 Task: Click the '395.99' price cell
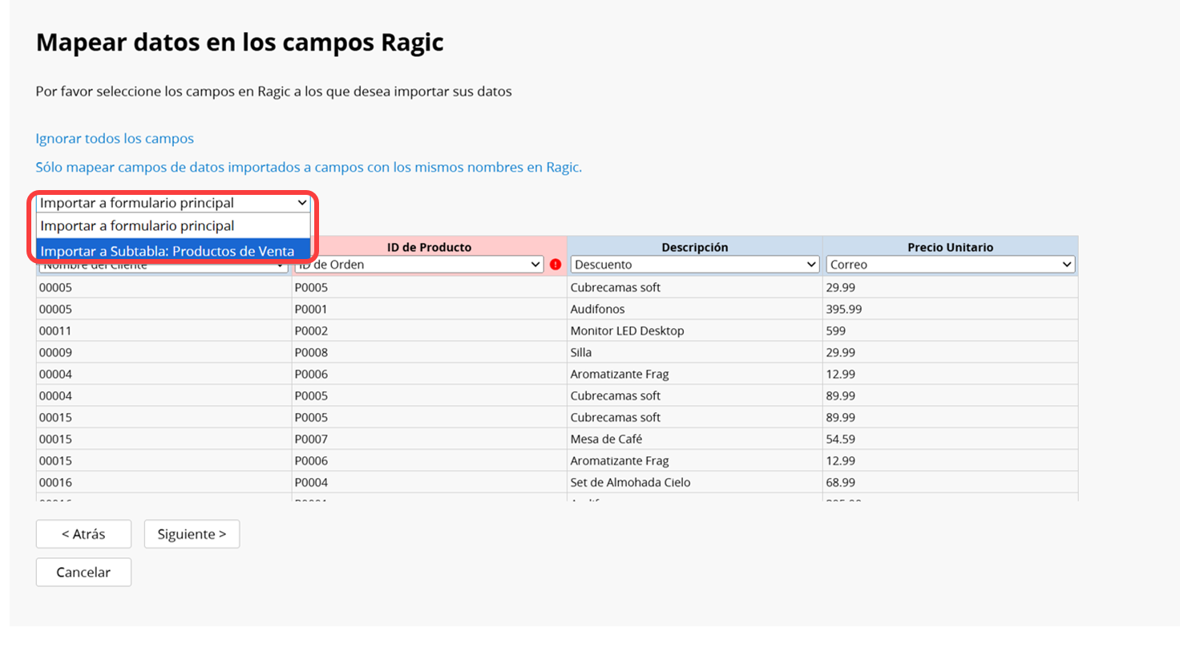click(x=843, y=309)
